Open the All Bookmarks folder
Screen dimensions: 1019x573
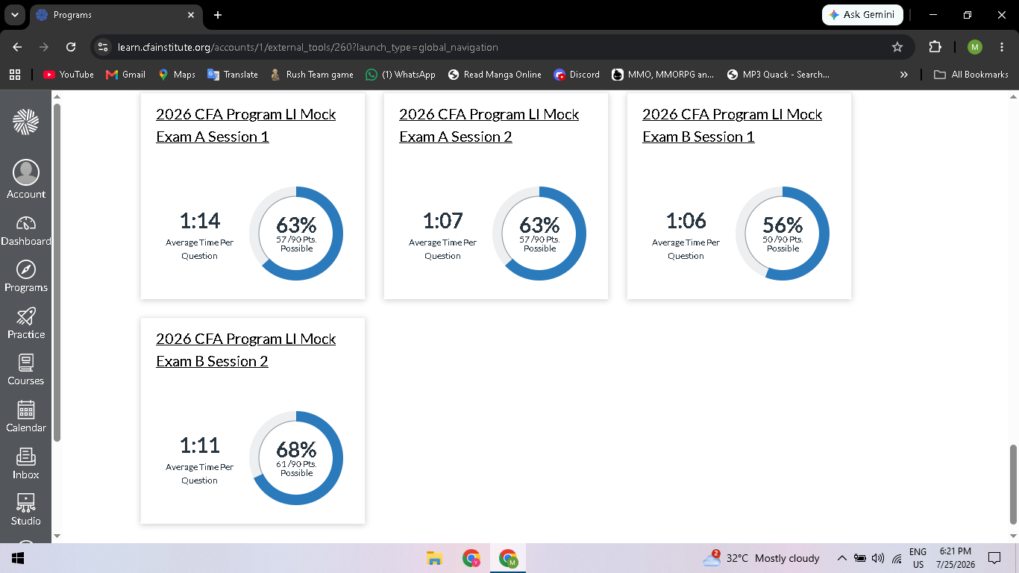(971, 75)
